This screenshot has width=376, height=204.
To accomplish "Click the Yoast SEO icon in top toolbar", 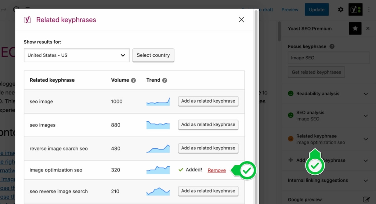I will [x=355, y=10].
